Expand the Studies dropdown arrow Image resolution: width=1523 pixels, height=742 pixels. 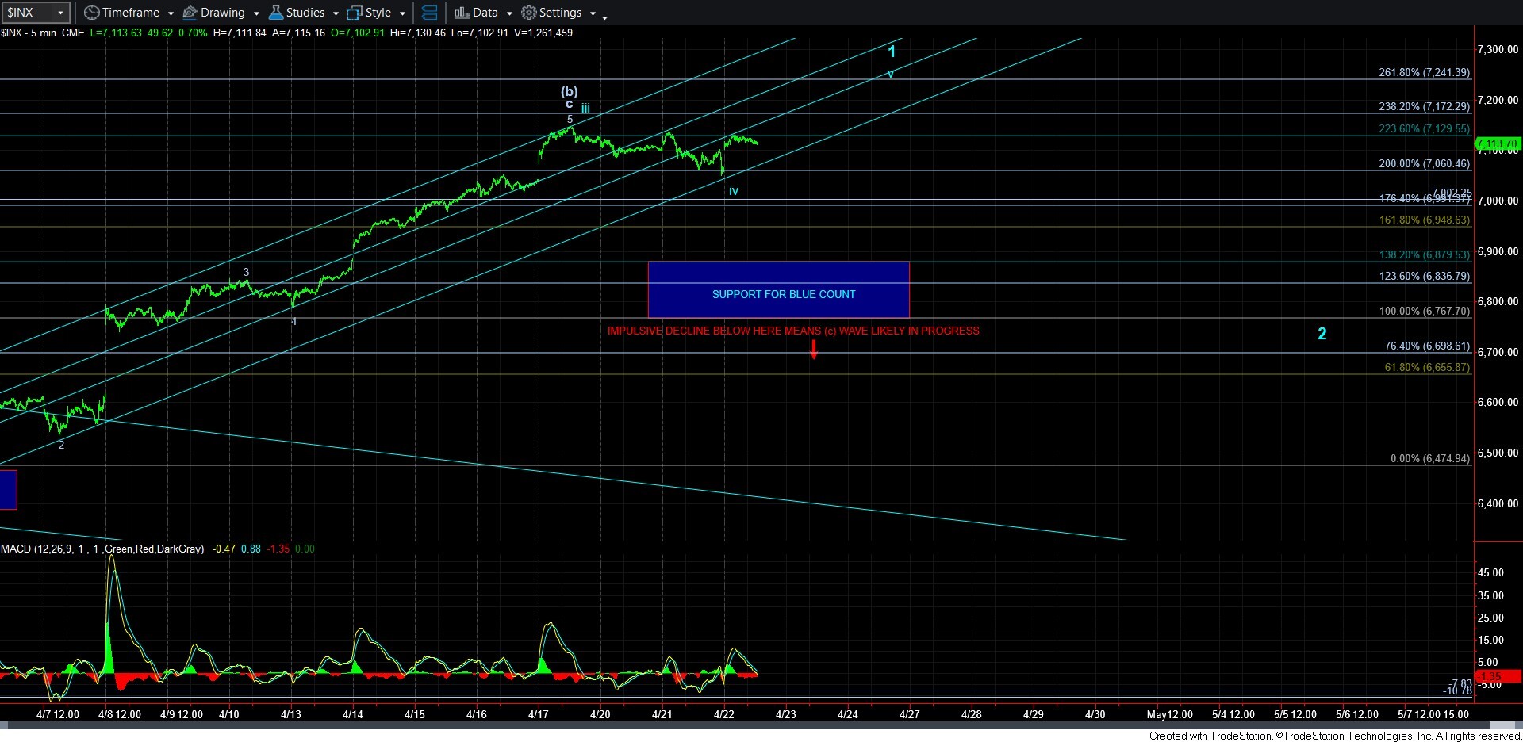point(336,13)
